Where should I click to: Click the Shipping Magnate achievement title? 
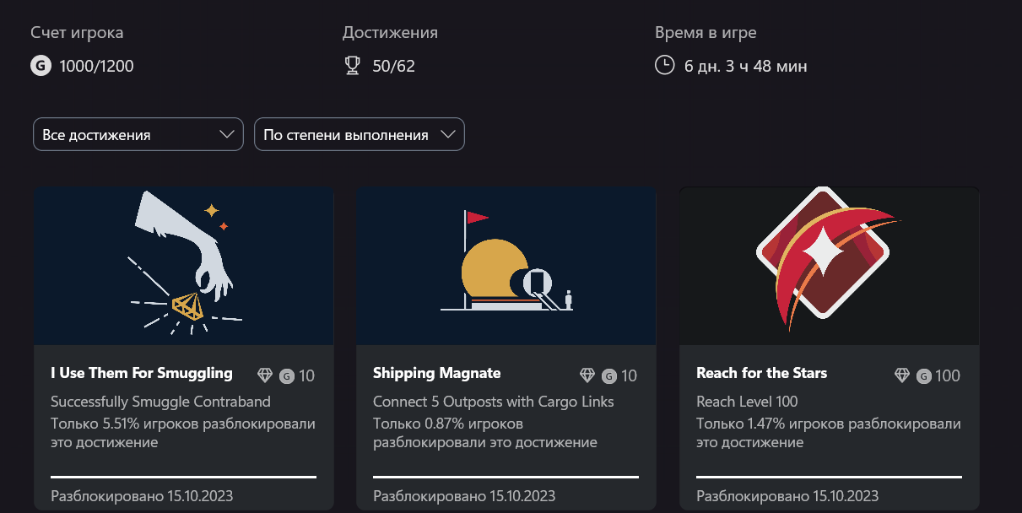click(x=436, y=373)
